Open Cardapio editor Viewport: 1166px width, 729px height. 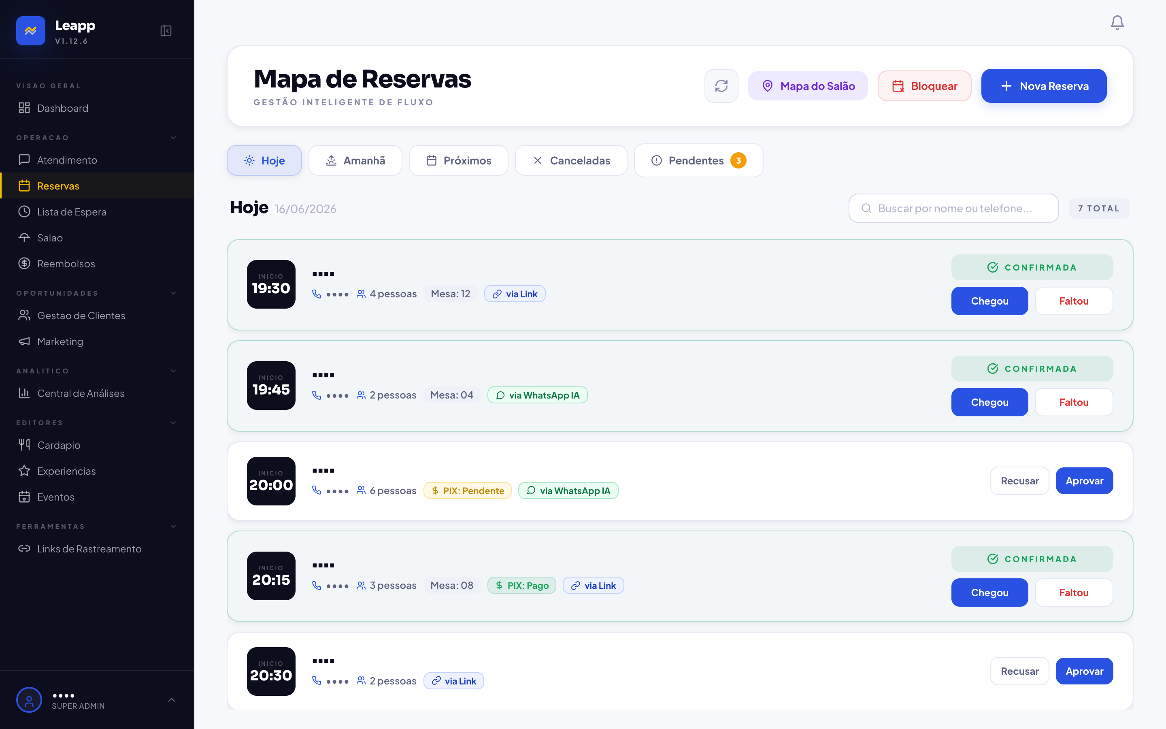pyautogui.click(x=97, y=445)
